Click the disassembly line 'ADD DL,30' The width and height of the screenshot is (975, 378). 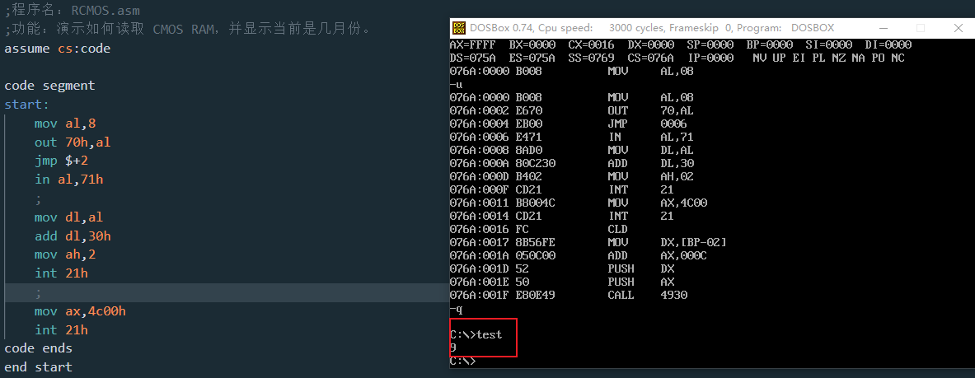(x=571, y=164)
